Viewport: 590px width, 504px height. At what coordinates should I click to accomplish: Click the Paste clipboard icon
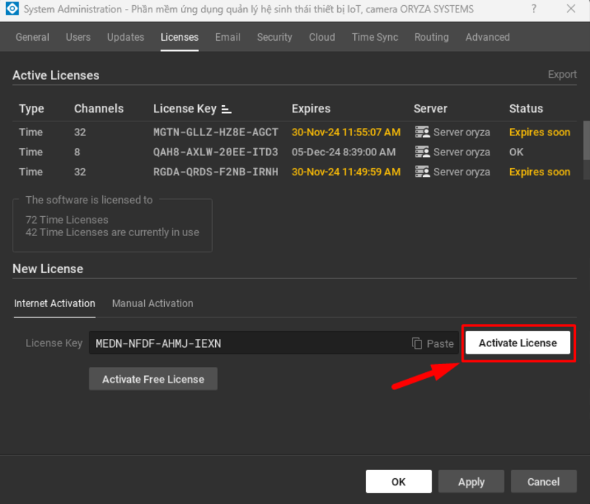tap(417, 343)
